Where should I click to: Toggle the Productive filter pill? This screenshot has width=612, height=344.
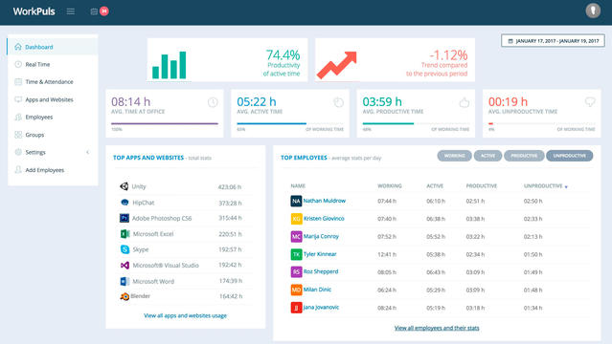524,156
